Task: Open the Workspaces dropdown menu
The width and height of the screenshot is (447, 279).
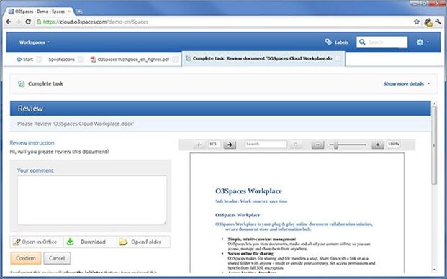Action: (34, 42)
